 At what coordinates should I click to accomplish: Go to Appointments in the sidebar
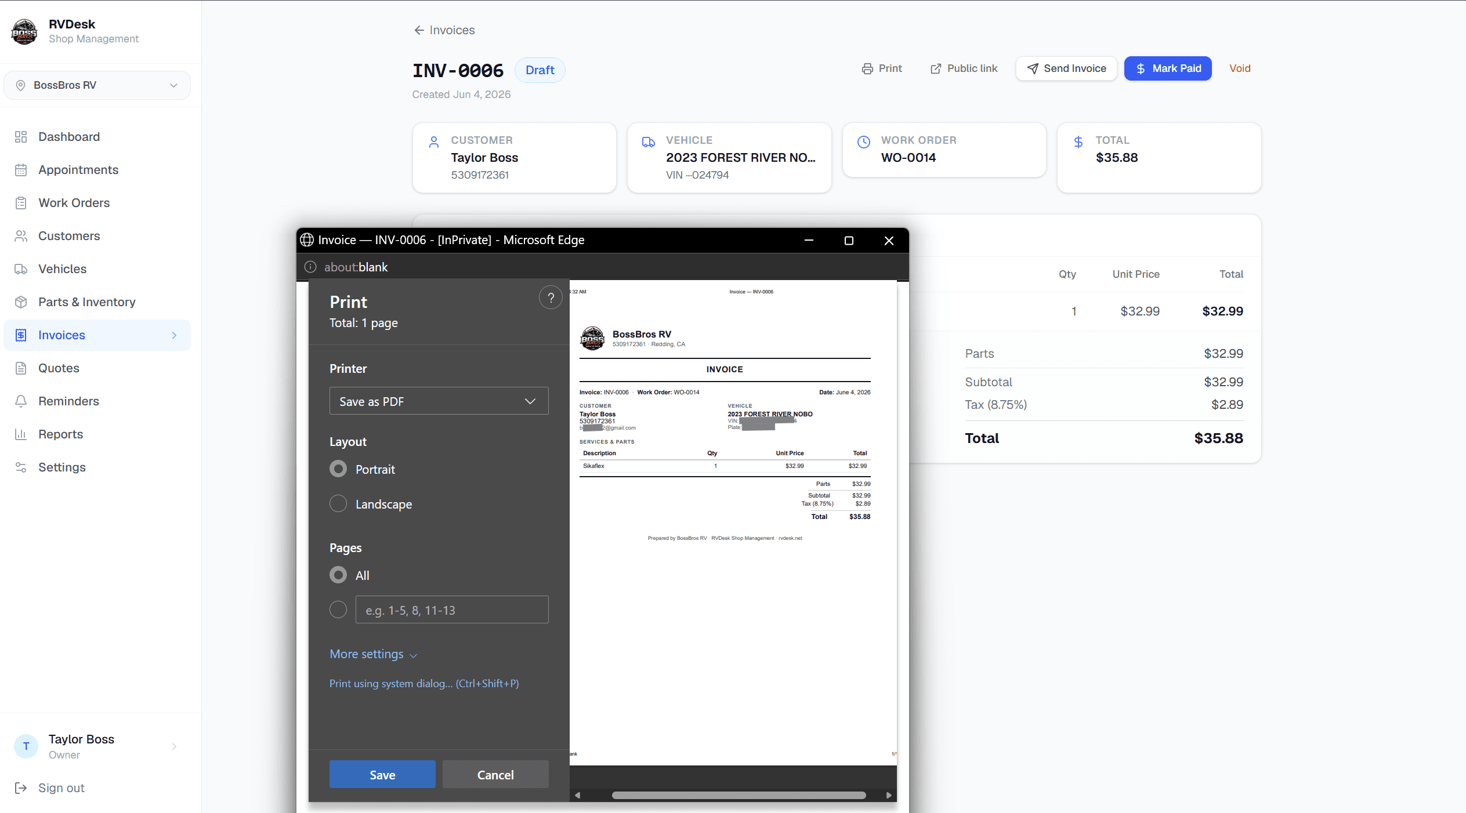coord(97,170)
